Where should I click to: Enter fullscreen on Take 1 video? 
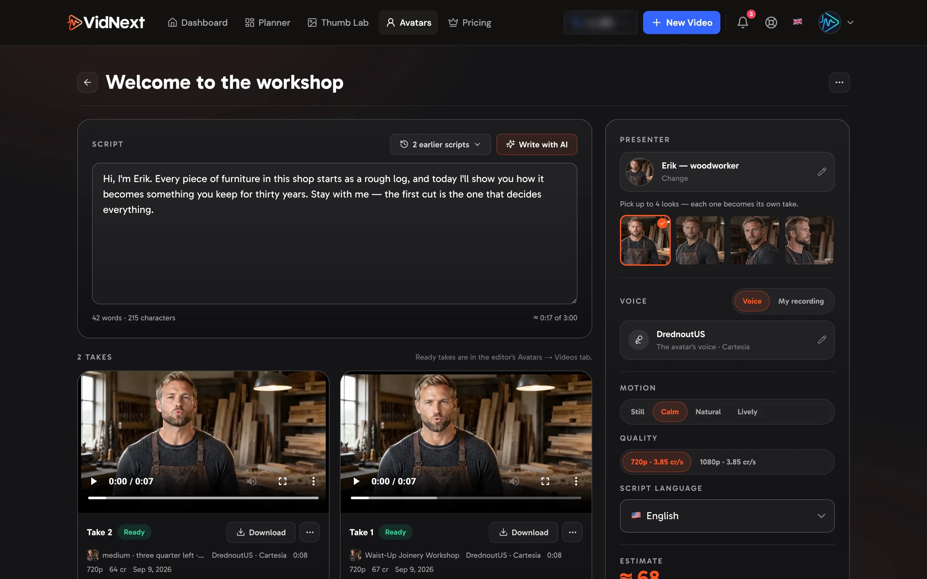click(545, 481)
